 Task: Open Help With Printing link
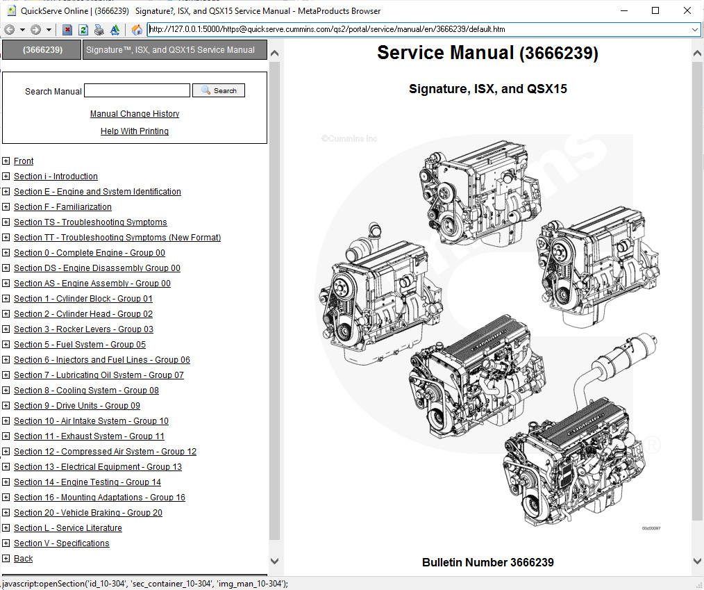click(x=135, y=131)
